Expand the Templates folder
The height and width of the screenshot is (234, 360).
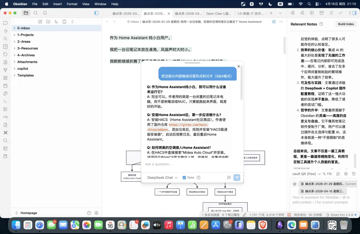click(x=14, y=75)
